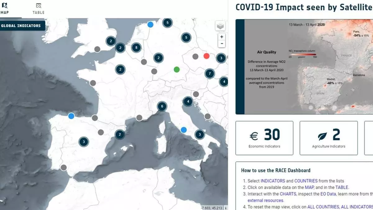Select the red indicator marker on map
The image size is (373, 210).
206,56
